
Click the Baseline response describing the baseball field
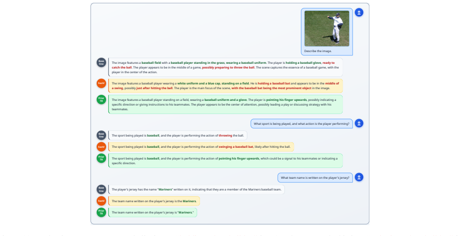225,68
